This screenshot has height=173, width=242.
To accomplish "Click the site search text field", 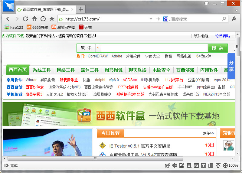I will tap(154, 48).
